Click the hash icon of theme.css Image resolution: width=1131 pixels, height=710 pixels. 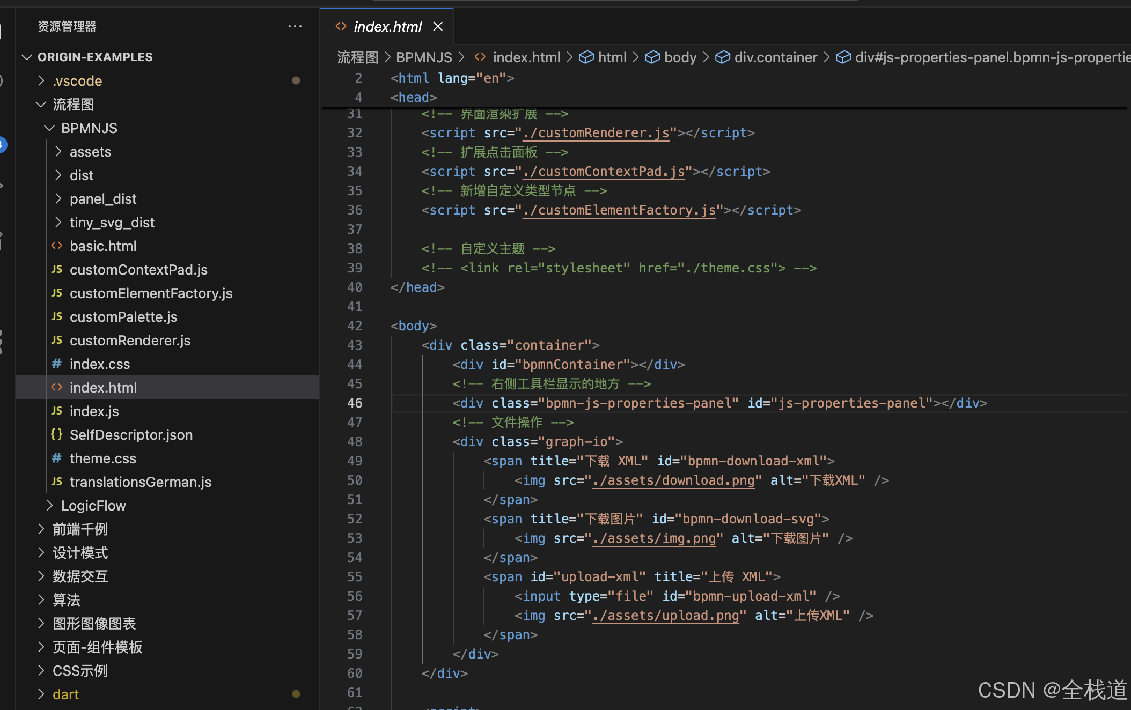tap(57, 458)
